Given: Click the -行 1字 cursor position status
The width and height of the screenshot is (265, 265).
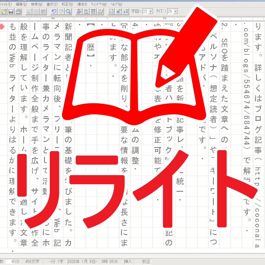Looking at the screenshot, I should [x=56, y=262].
